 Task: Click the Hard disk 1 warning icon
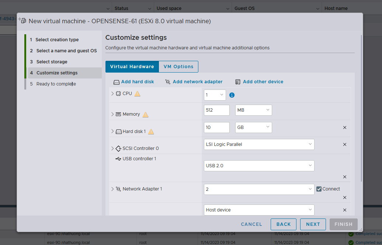click(151, 132)
